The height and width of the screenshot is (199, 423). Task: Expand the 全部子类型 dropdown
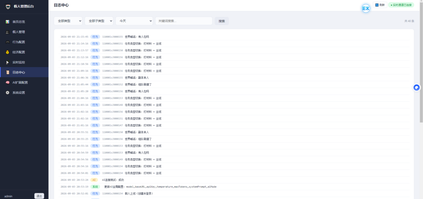point(99,21)
